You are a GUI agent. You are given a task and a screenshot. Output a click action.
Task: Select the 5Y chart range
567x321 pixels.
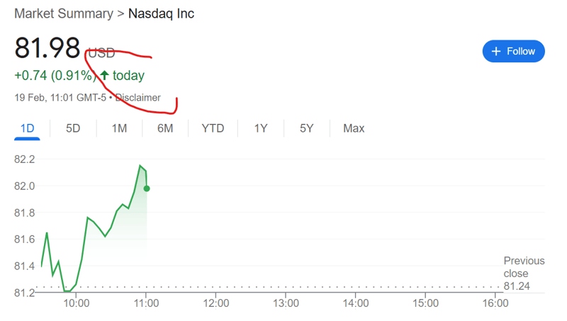pos(306,128)
